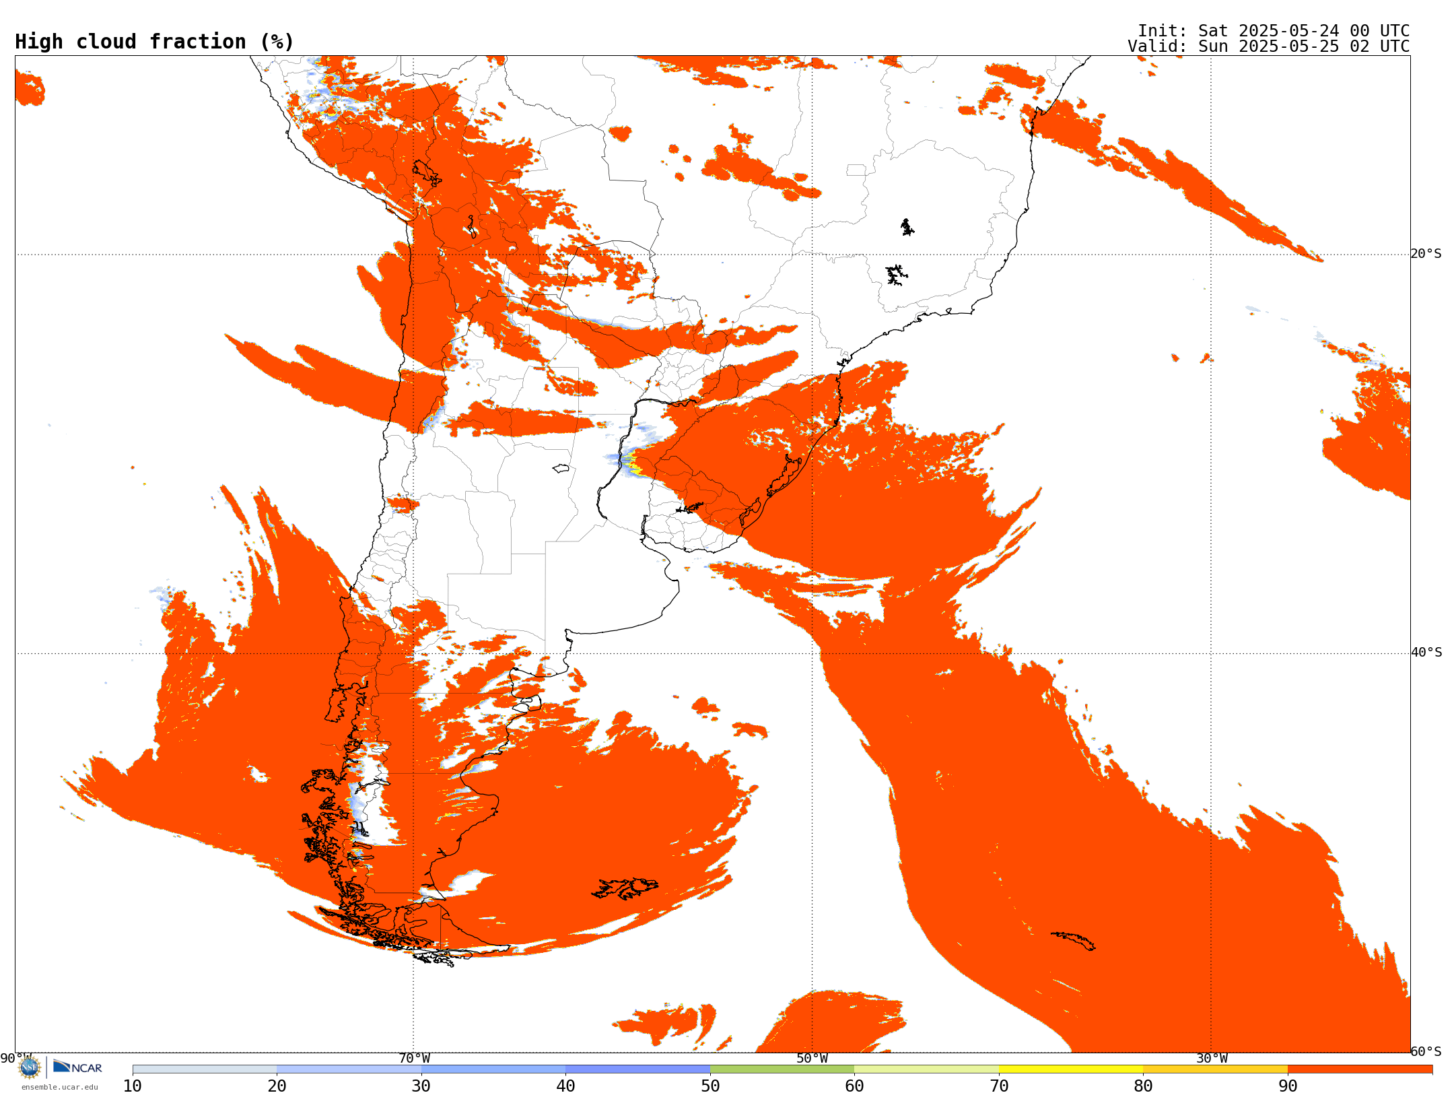Click the 70–80% bright yellow colorbar segment
This screenshot has height=1095, width=1454.
pyautogui.click(x=1071, y=1069)
